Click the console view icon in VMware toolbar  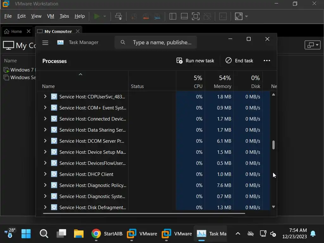click(x=223, y=16)
